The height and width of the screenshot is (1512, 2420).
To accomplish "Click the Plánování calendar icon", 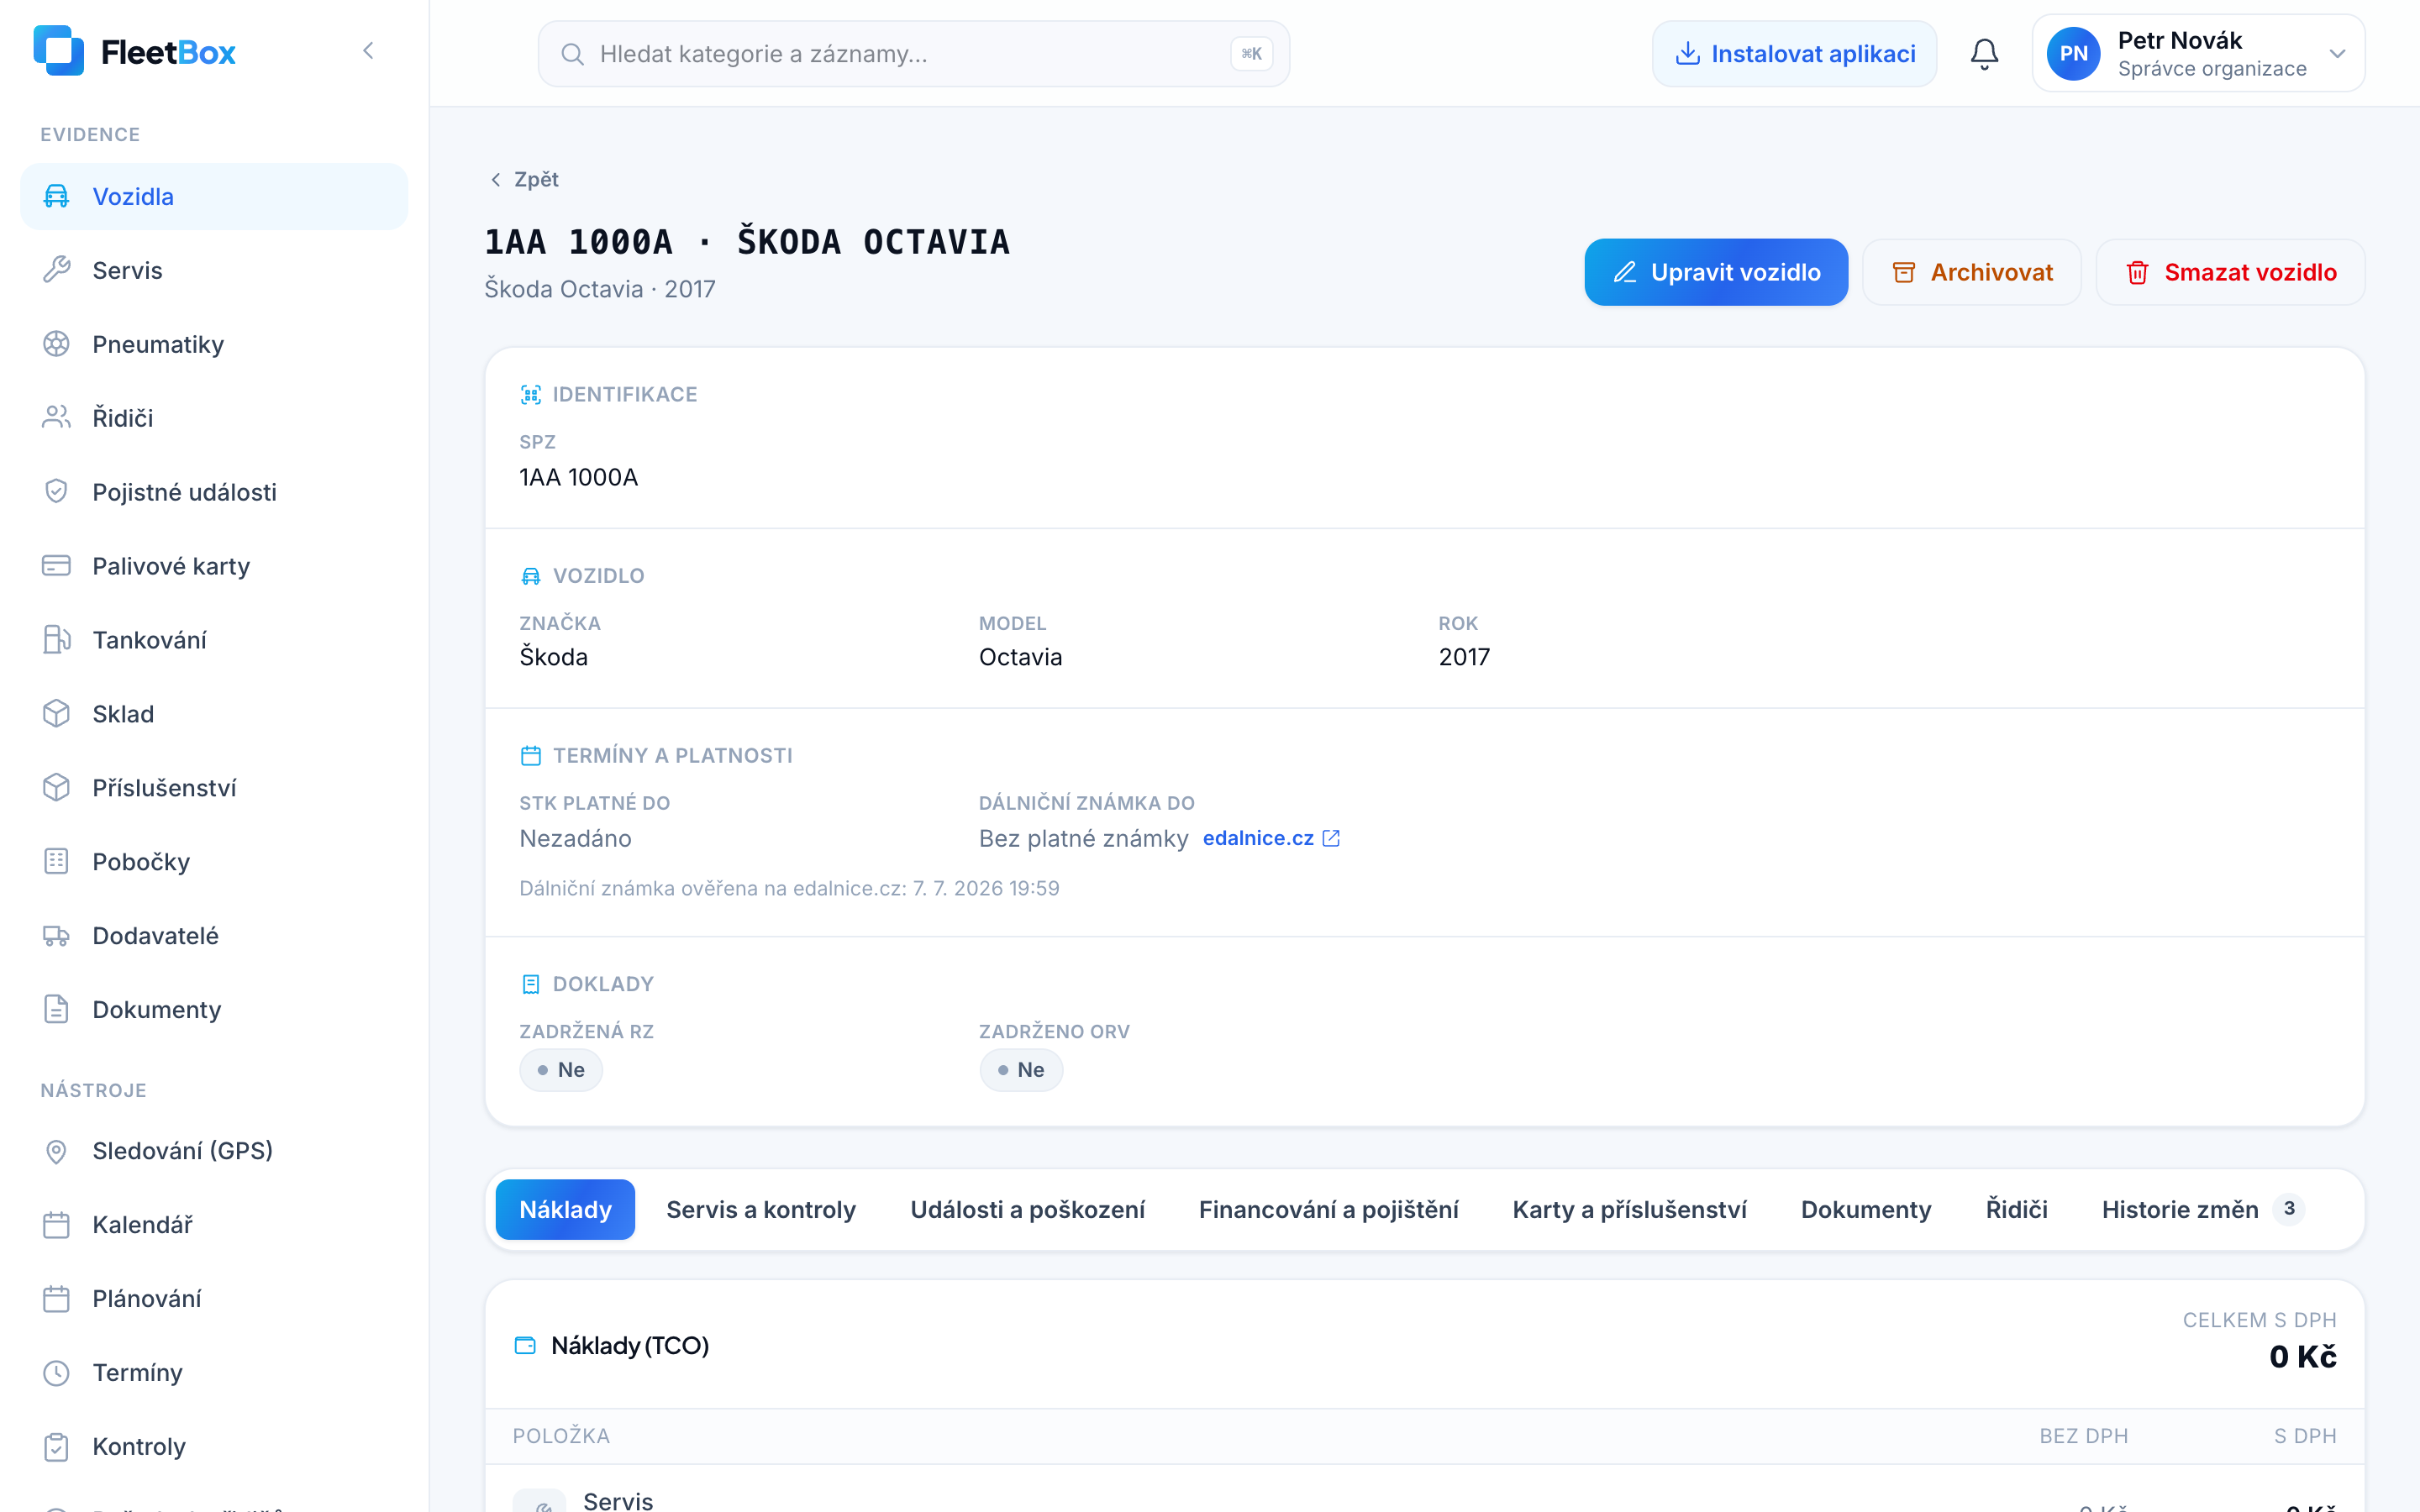I will [57, 1299].
